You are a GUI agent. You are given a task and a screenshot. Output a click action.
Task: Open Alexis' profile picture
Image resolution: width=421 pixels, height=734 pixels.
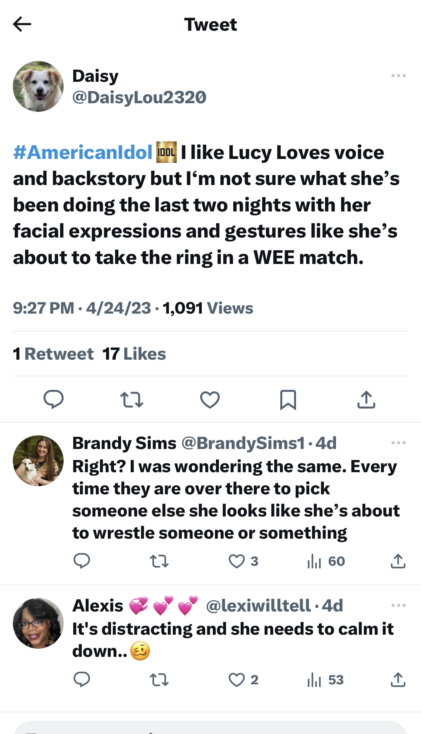click(38, 623)
